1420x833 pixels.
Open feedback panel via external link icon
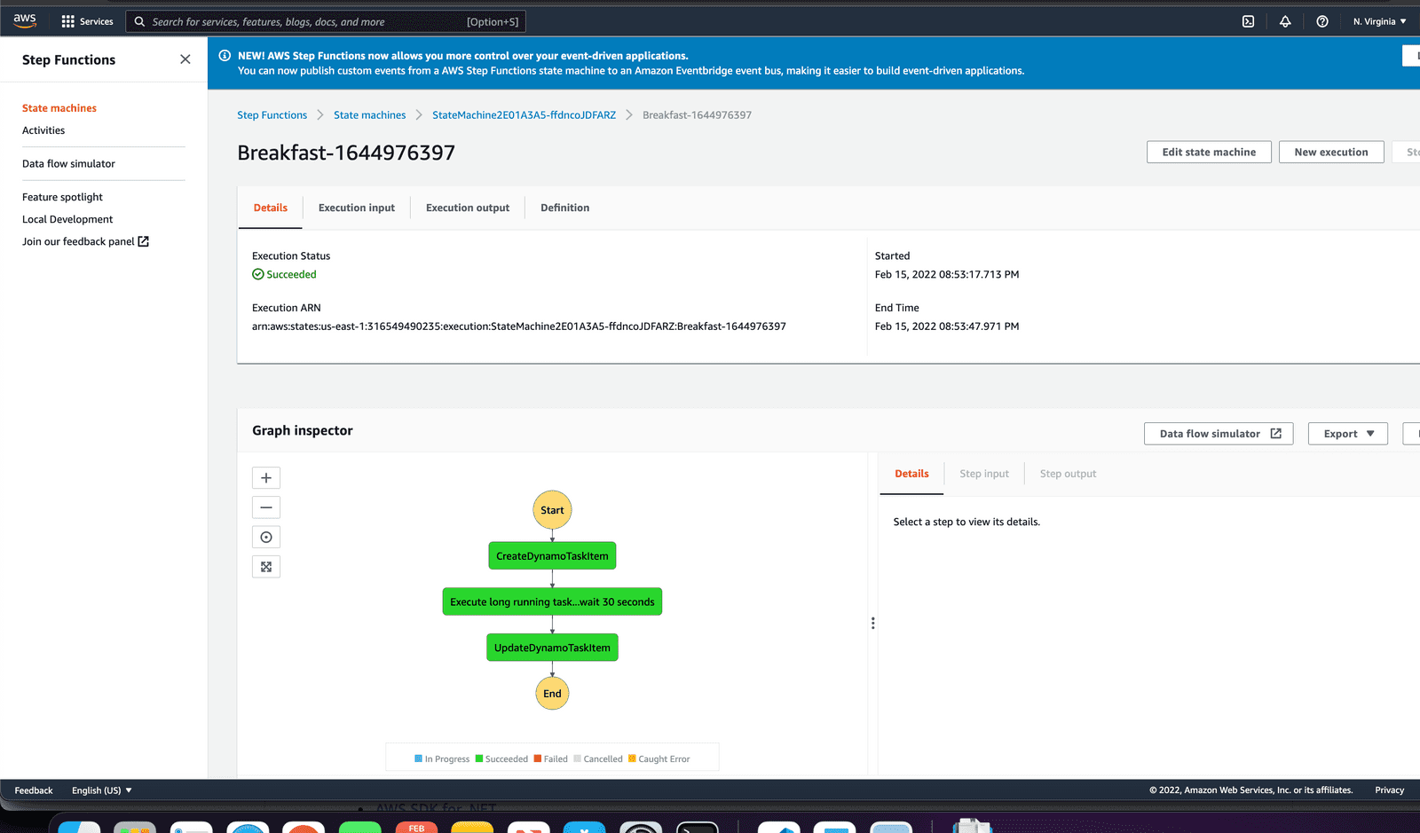click(x=144, y=240)
